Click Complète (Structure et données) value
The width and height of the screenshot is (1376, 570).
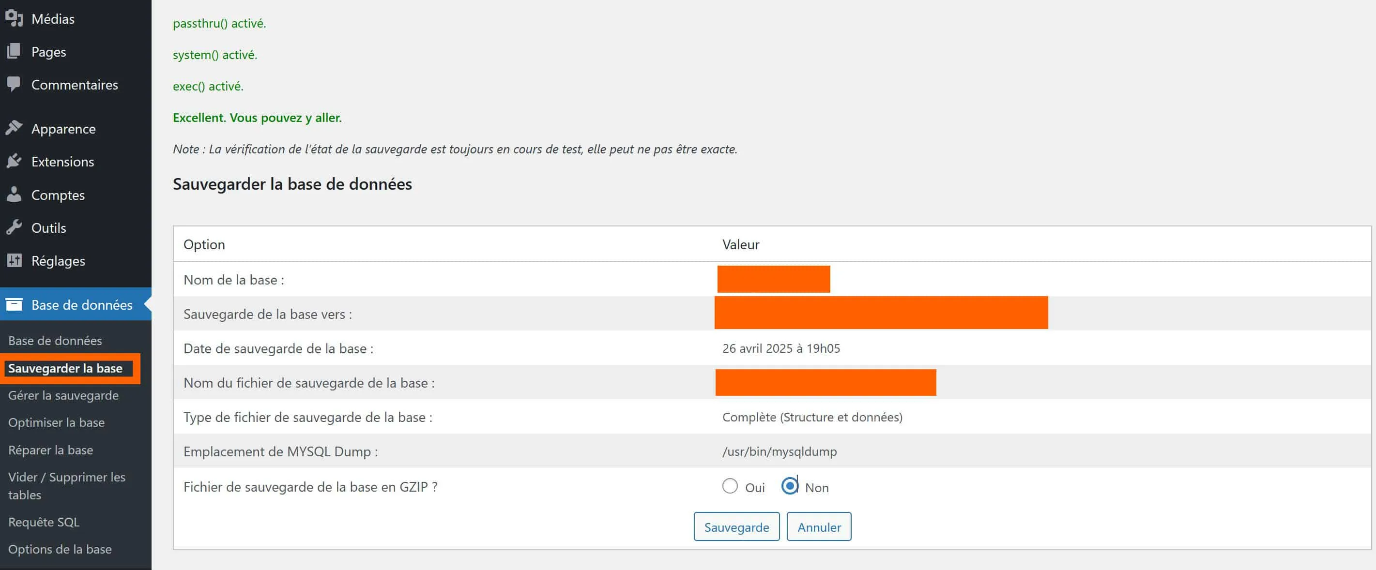[x=812, y=418]
